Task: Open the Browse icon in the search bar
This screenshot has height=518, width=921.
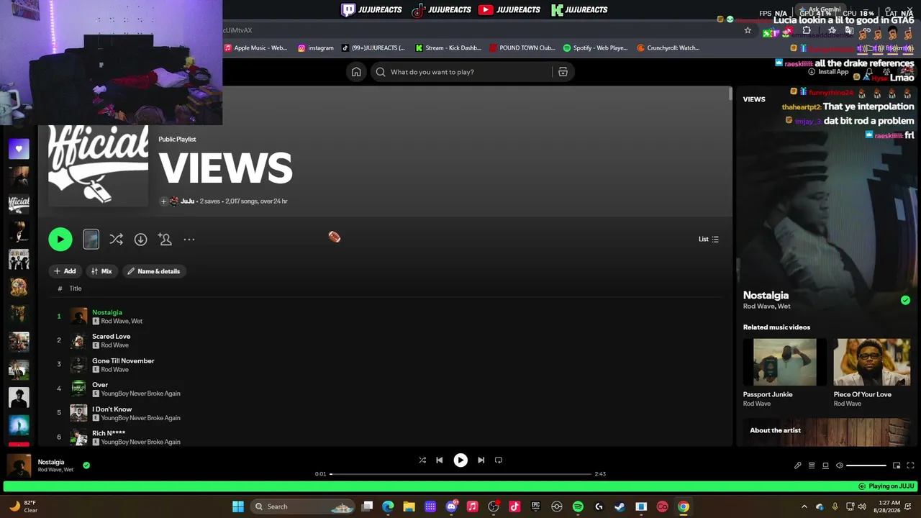Action: click(563, 72)
